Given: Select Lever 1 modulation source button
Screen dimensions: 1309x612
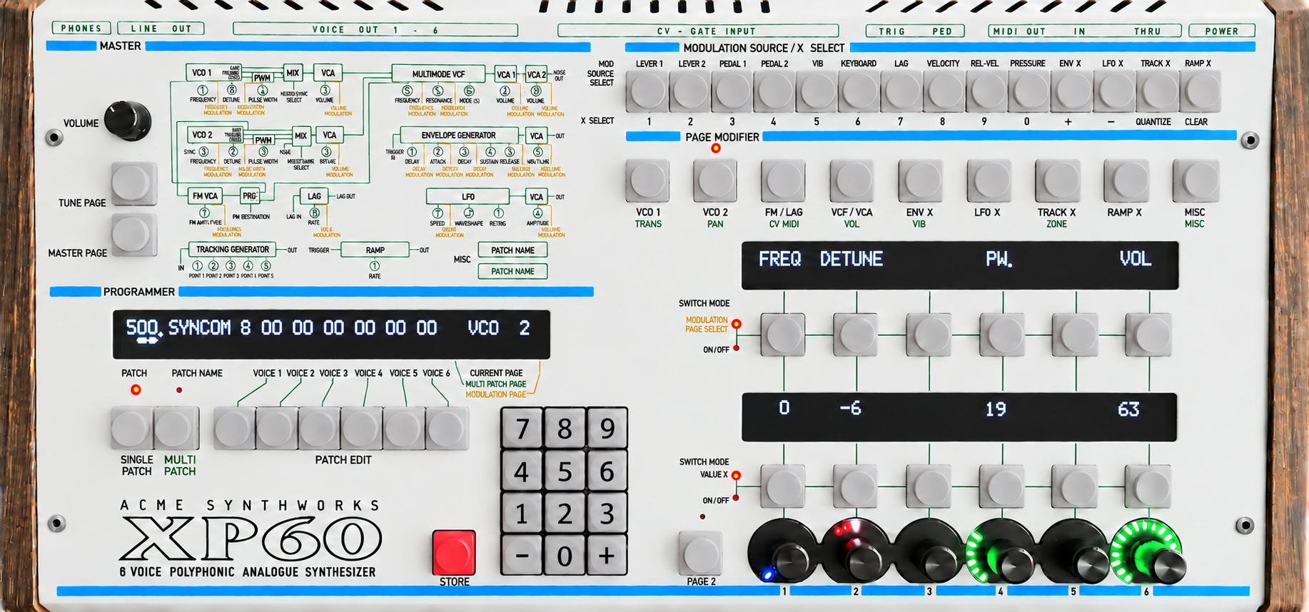Looking at the screenshot, I should (647, 91).
